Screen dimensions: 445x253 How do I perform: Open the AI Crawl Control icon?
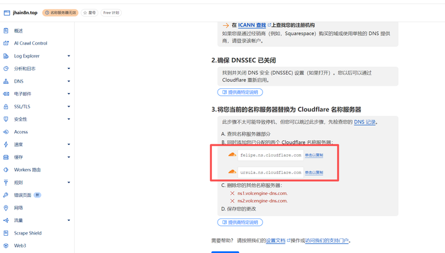(6, 43)
